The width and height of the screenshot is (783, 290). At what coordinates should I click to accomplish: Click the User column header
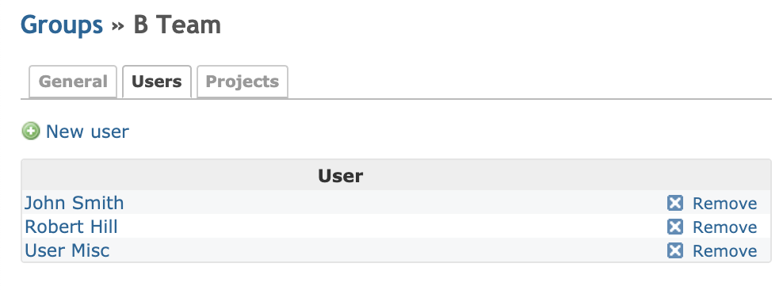[341, 176]
